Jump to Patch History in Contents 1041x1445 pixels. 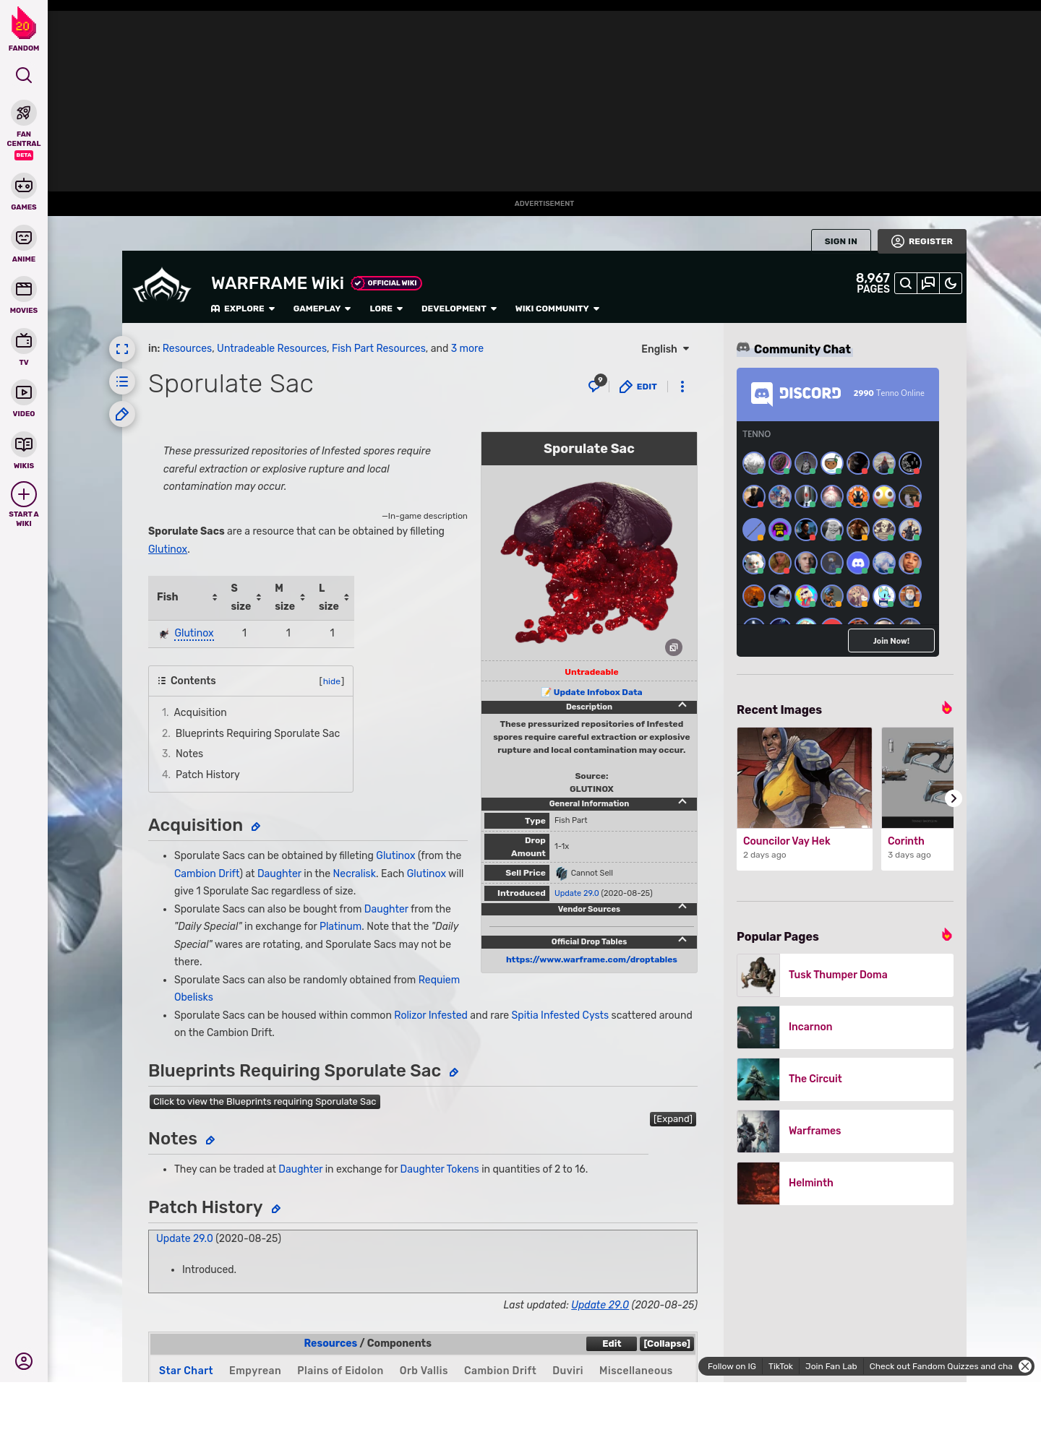click(x=207, y=775)
